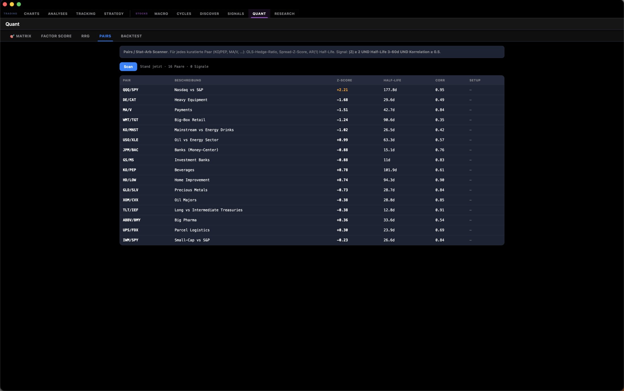Switch to the SIGNALS tab

pyautogui.click(x=236, y=14)
